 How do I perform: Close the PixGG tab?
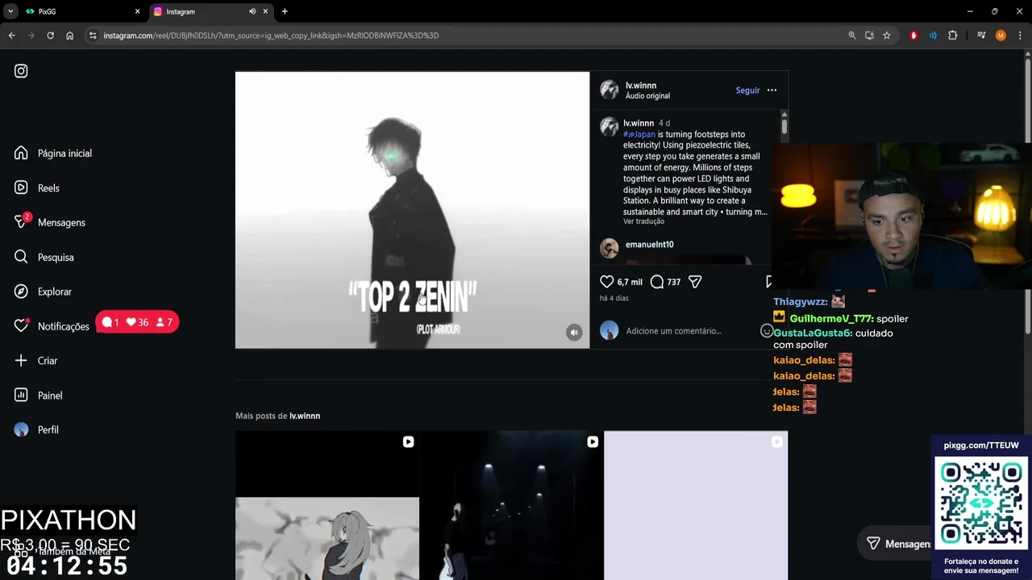coord(137,11)
